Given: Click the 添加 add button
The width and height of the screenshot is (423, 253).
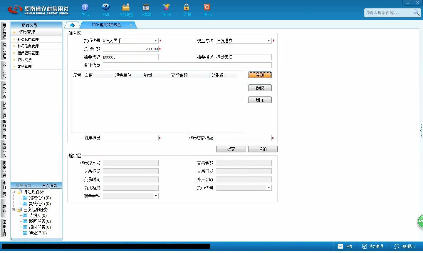Looking at the screenshot, I should coord(260,75).
